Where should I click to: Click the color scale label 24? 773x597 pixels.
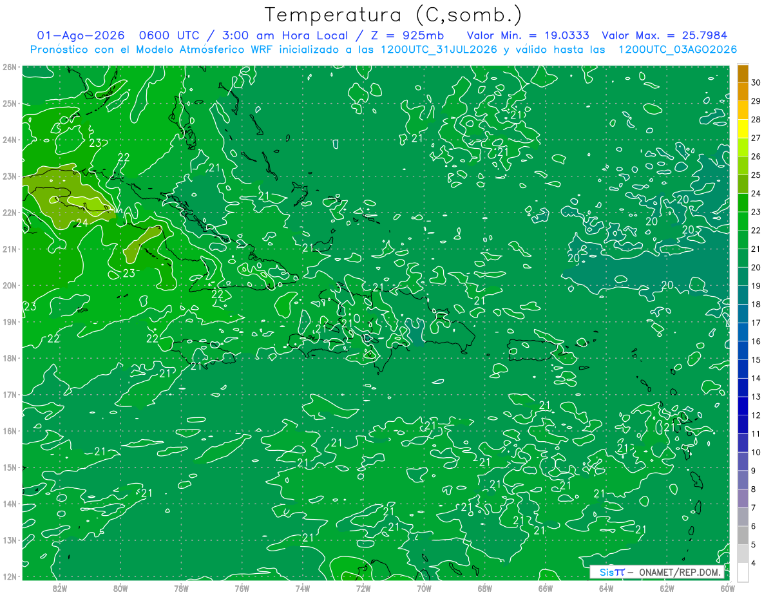pyautogui.click(x=756, y=194)
